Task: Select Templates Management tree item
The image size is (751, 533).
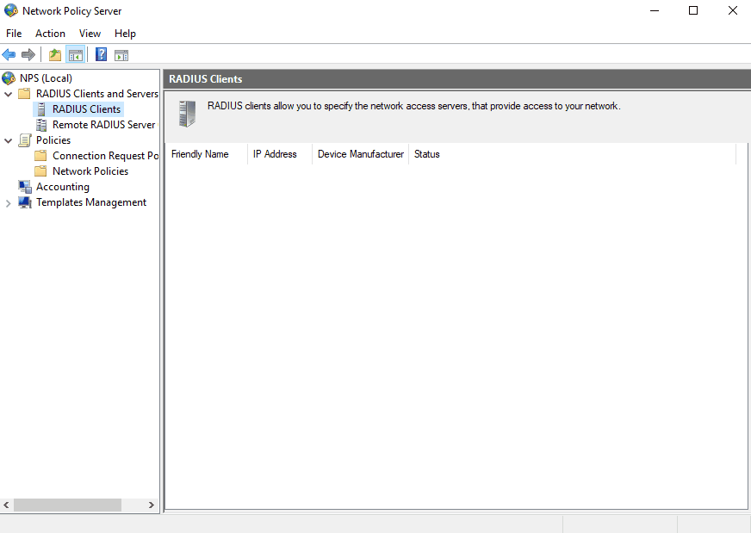Action: click(91, 202)
